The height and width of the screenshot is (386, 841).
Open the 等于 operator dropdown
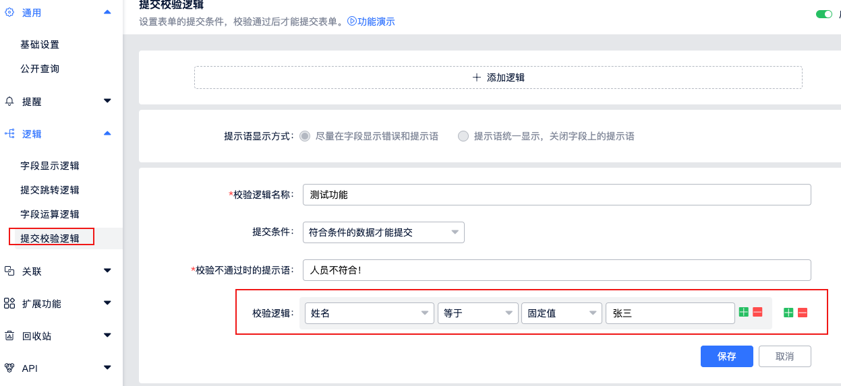[x=477, y=313]
